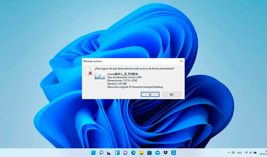Screen dimensions: 267x157
Task: Open Dropbox from taskbar
Action: click(165, 153)
